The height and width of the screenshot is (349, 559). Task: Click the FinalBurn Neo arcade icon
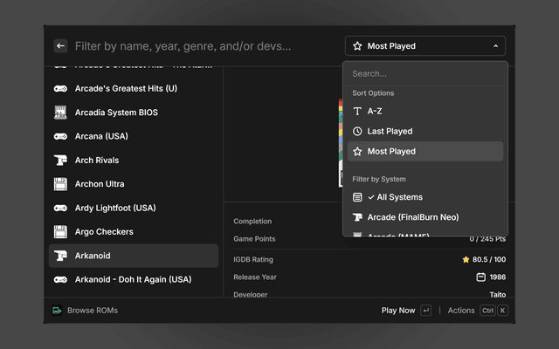357,217
